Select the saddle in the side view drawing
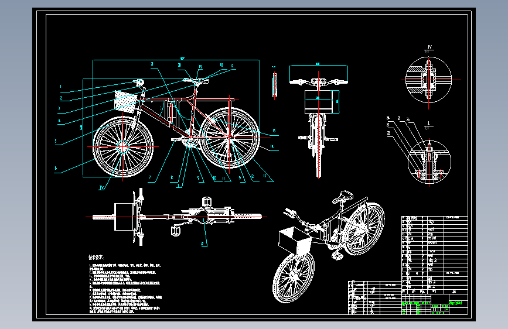This screenshot has height=329, width=508. click(195, 80)
